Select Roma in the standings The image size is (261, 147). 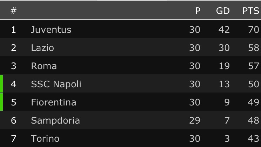coord(44,66)
